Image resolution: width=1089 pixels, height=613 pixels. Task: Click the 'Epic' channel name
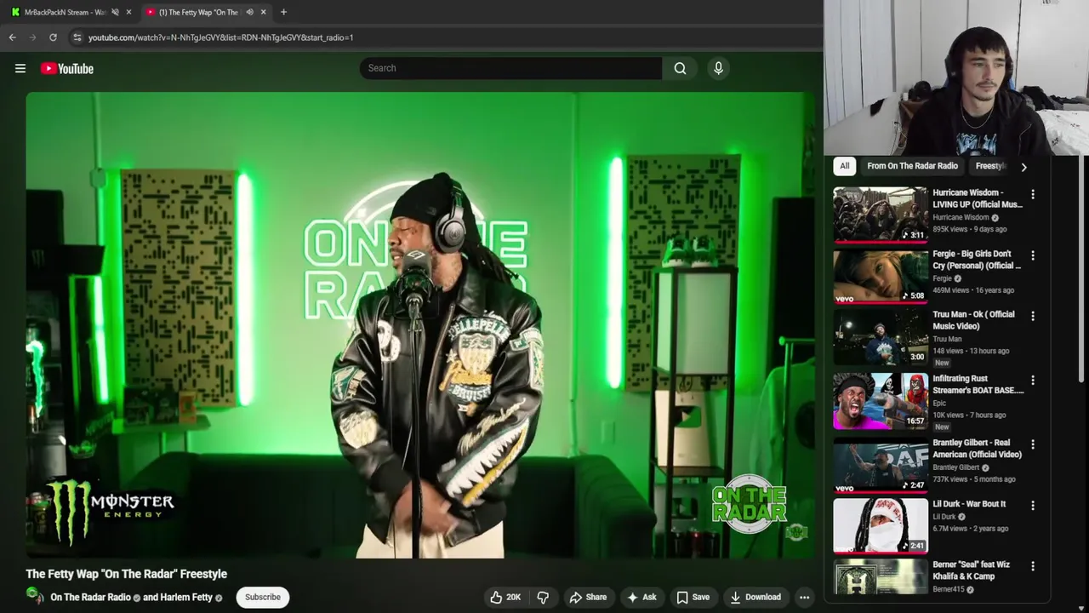click(939, 404)
